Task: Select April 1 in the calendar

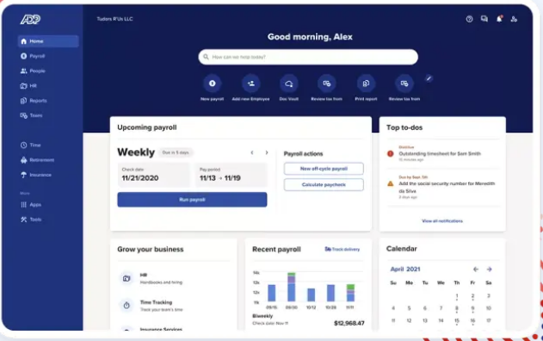Action: pos(457,296)
